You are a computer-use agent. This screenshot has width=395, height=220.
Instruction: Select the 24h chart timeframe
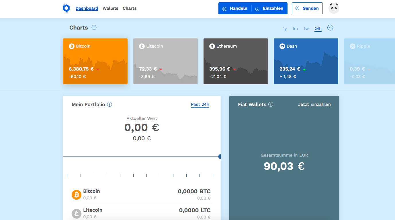click(x=318, y=28)
